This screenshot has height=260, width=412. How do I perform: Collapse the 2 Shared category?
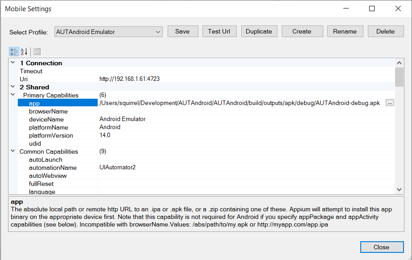click(13, 87)
